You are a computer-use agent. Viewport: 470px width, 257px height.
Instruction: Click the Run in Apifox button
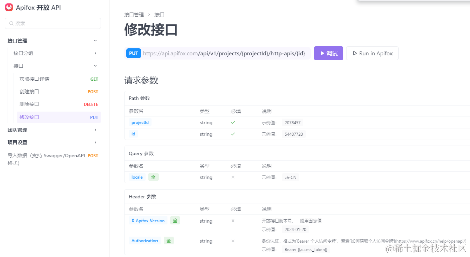373,53
